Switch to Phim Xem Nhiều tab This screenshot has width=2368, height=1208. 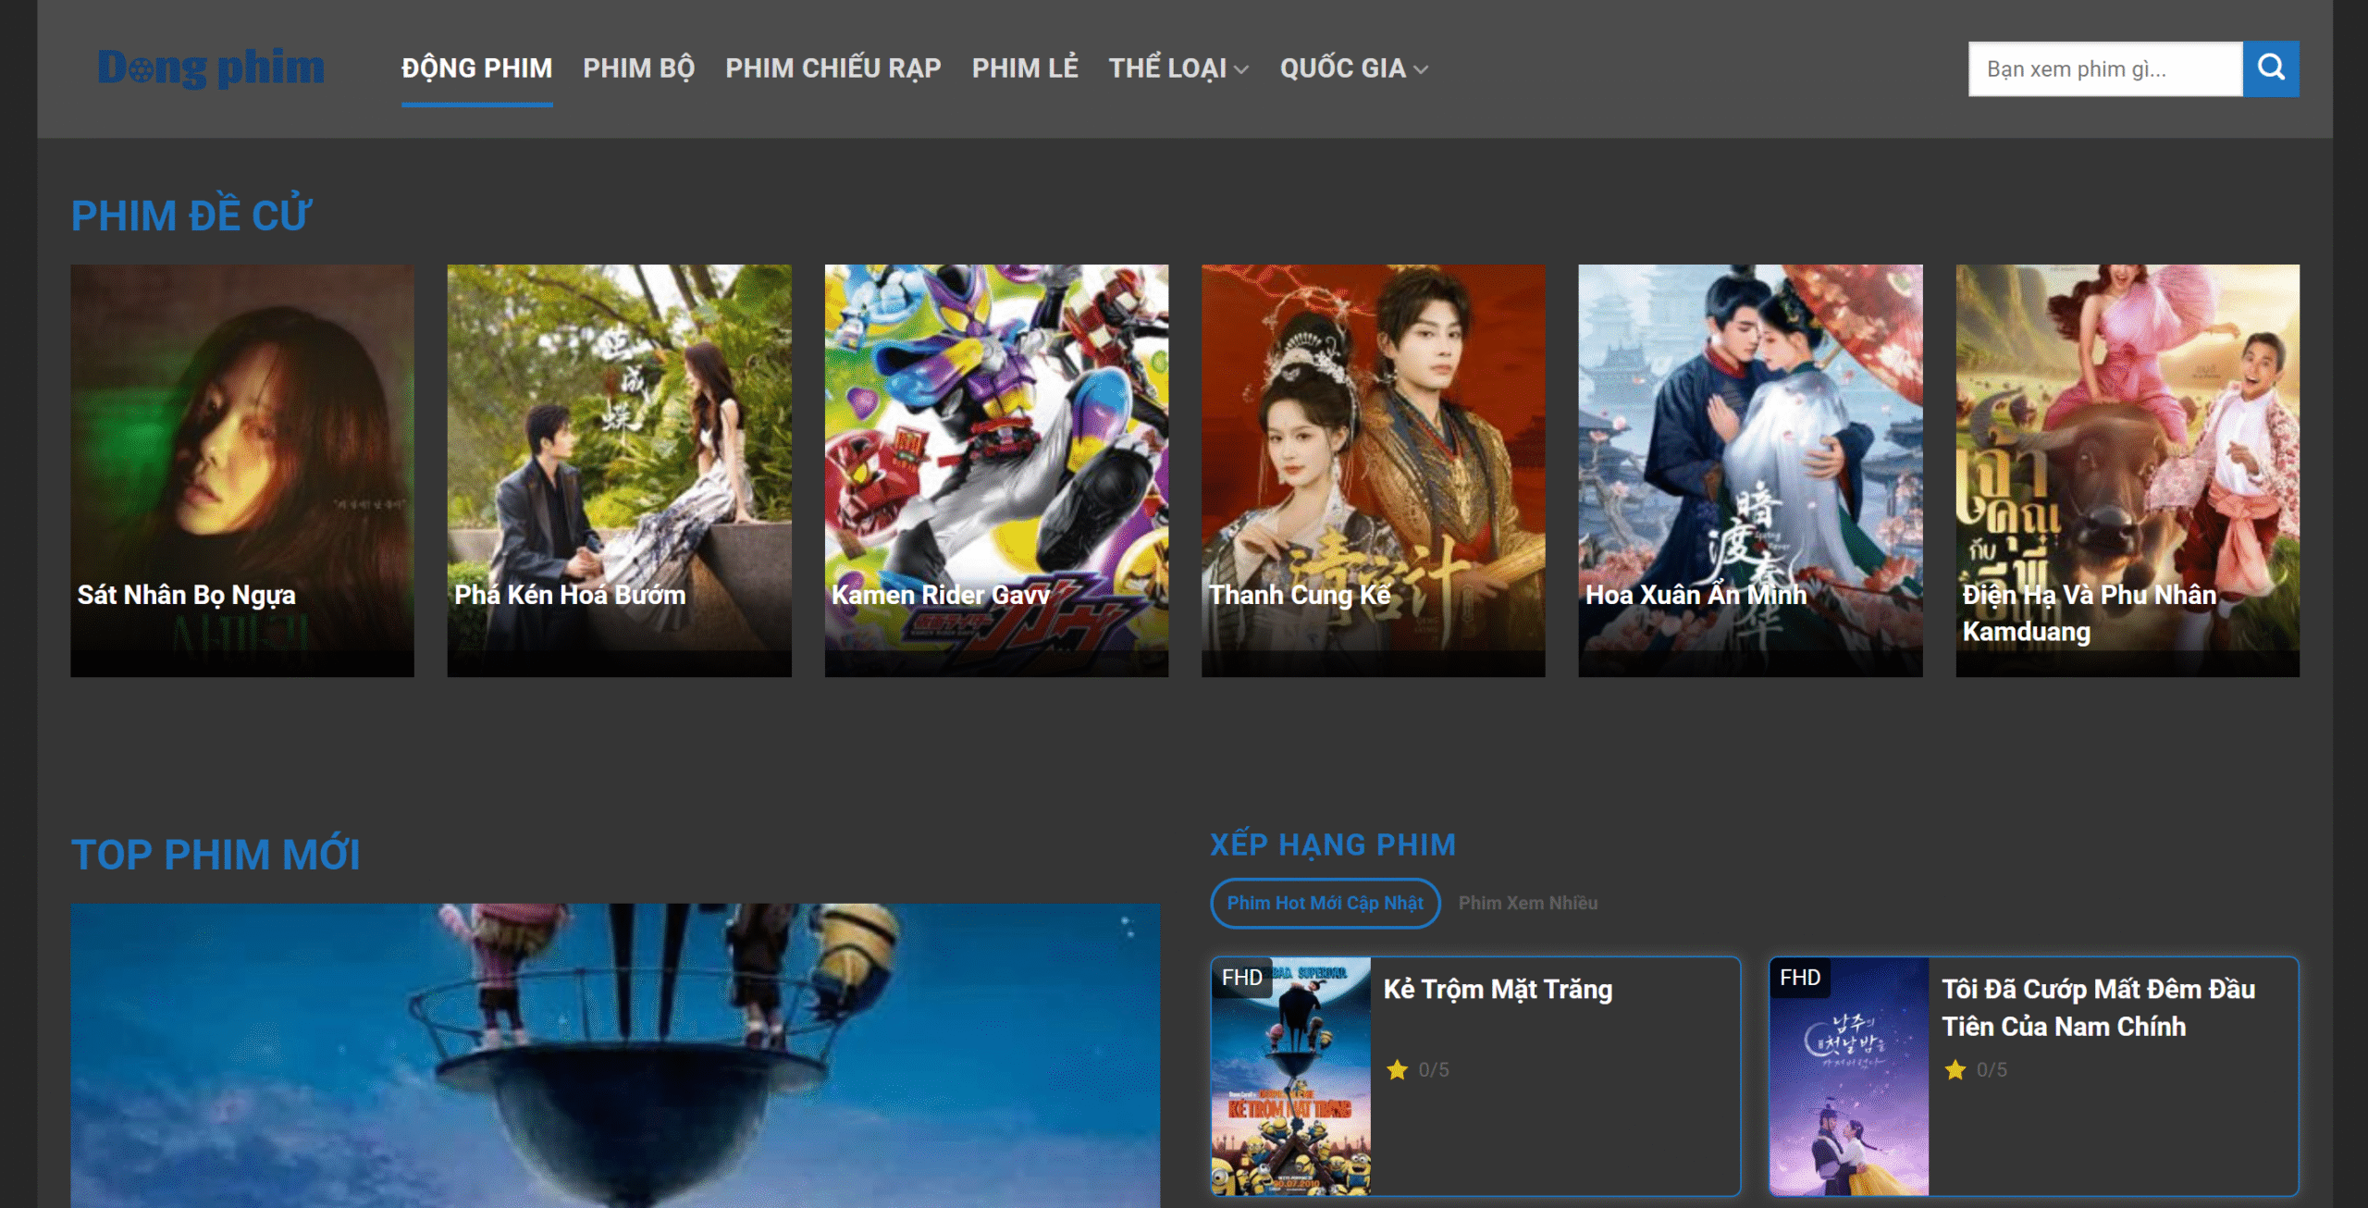[1527, 903]
